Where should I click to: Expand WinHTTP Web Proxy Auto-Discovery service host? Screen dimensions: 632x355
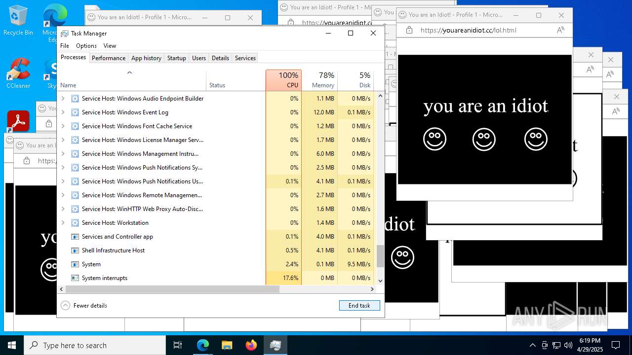(x=63, y=209)
